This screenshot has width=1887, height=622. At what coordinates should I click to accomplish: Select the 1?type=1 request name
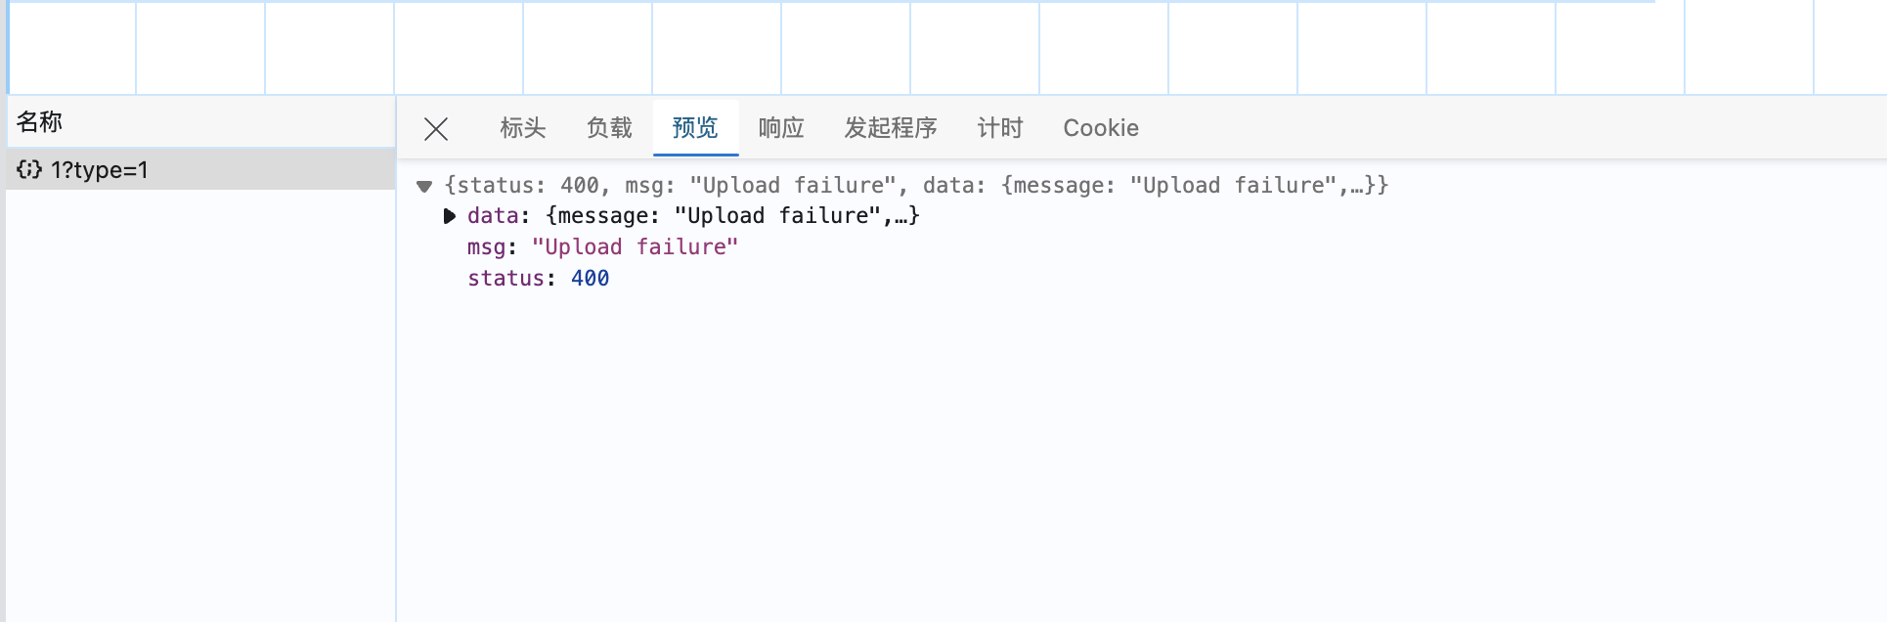click(x=100, y=170)
